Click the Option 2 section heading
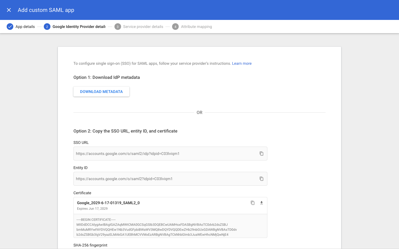The width and height of the screenshot is (399, 249). click(125, 131)
